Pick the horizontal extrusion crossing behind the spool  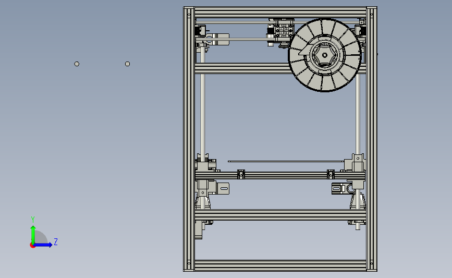pyautogui.click(x=242, y=69)
